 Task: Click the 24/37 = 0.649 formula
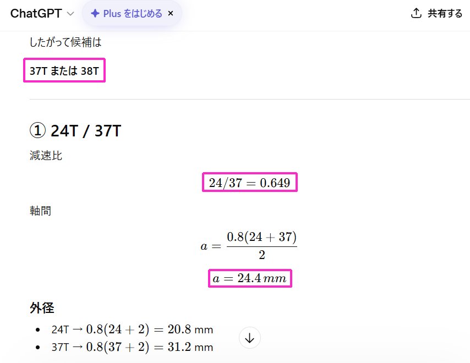click(x=249, y=183)
